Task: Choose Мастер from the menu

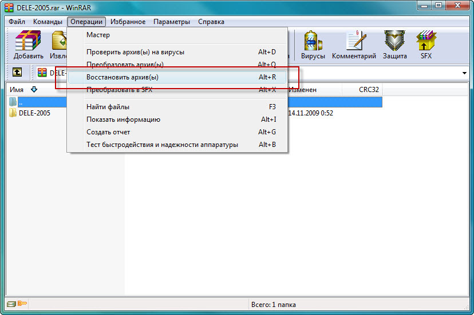Action: pos(177,35)
